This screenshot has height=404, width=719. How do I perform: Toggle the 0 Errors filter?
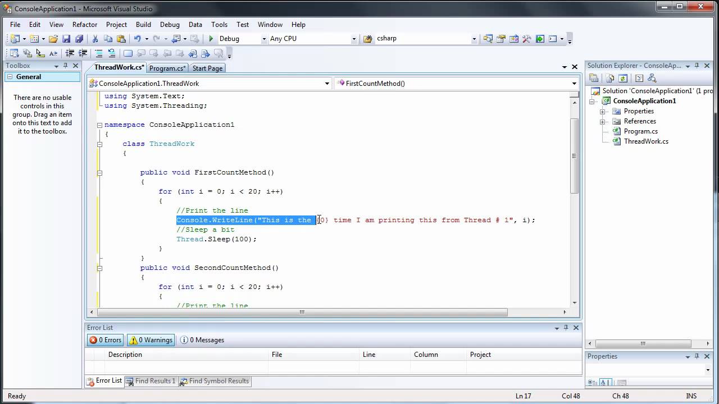pos(105,340)
